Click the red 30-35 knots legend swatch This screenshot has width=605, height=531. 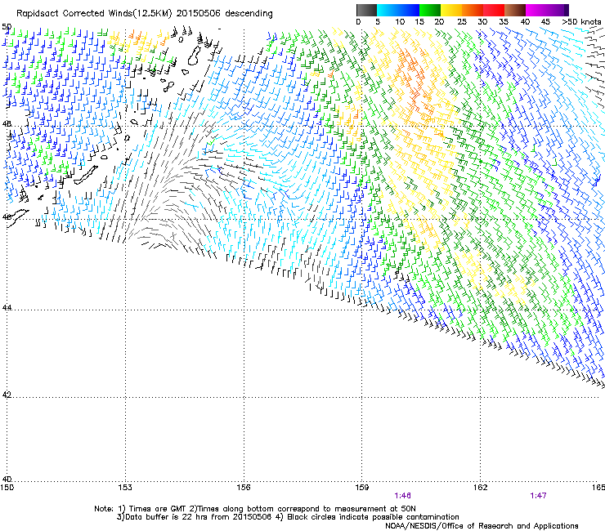494,10
